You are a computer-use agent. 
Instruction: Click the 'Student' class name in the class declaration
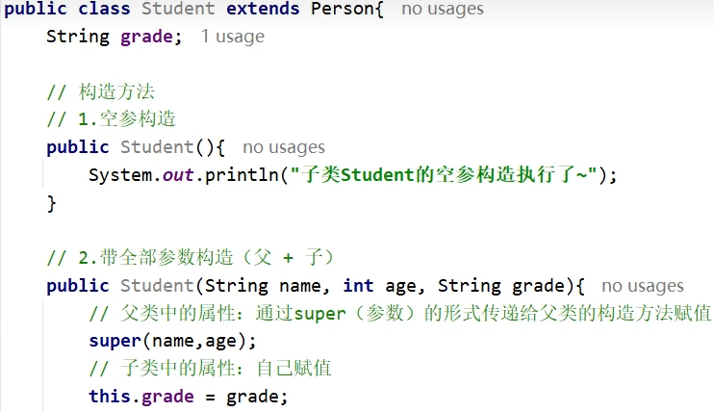pos(178,9)
